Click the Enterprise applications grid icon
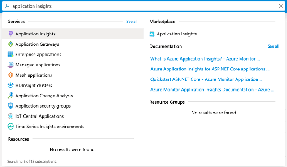 click(x=11, y=54)
